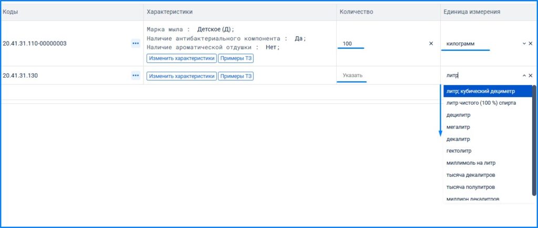Collapse the литр unit dropdown list
This screenshot has height=228, width=538.
(524, 75)
